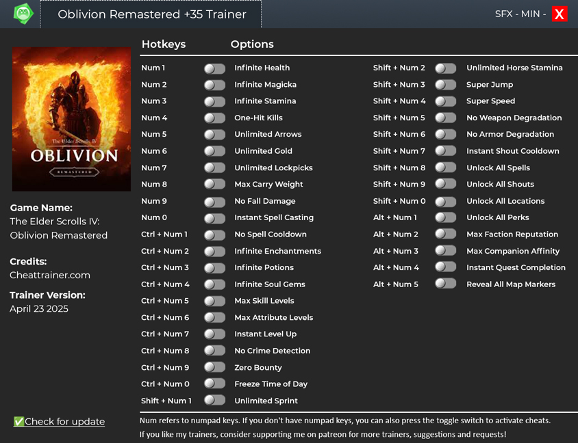Screen dimensions: 578x443
Task: Click the patreon support message text
Action: click(323, 435)
